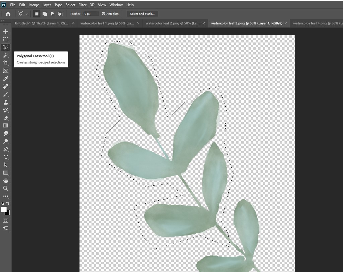Pick the Crop tool
The image size is (343, 272).
[x=6, y=63]
